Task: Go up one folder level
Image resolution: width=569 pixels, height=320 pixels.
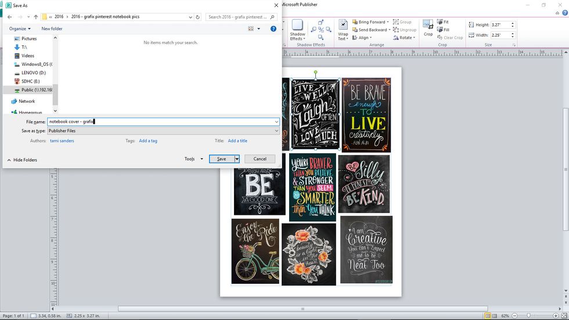Action: point(35,17)
